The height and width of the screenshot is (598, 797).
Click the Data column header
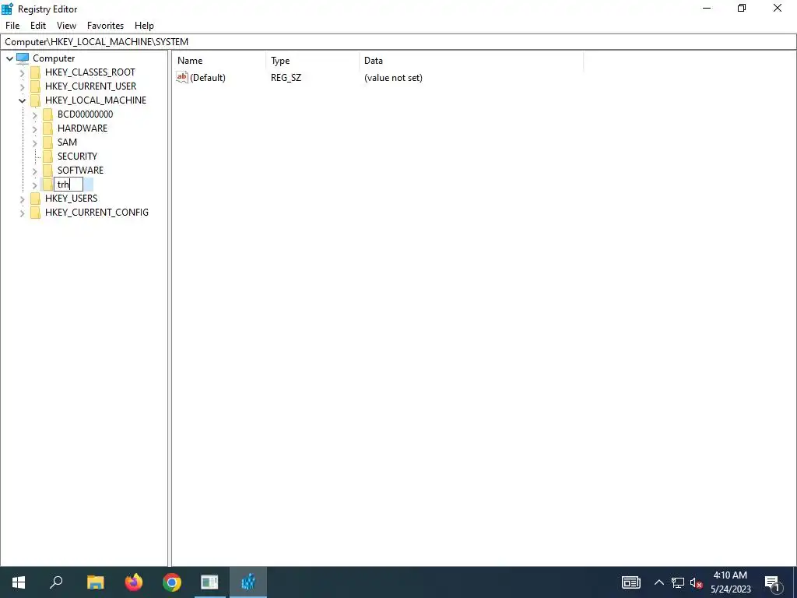471,61
